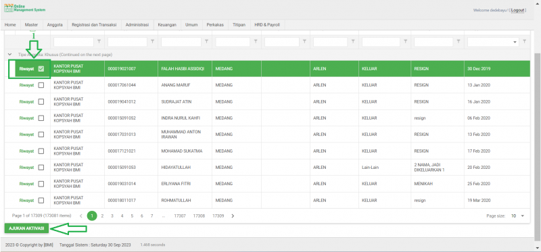This screenshot has width=541, height=252.
Task: Click the filter box above member name column
Action: tap(181, 42)
